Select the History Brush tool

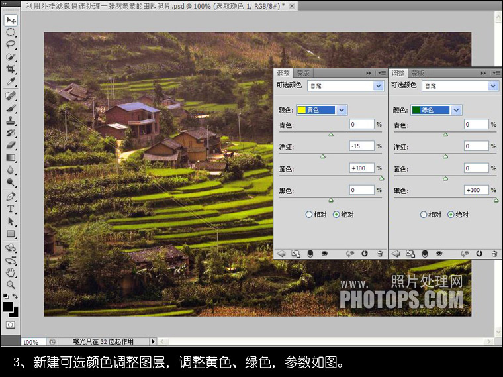click(x=11, y=133)
